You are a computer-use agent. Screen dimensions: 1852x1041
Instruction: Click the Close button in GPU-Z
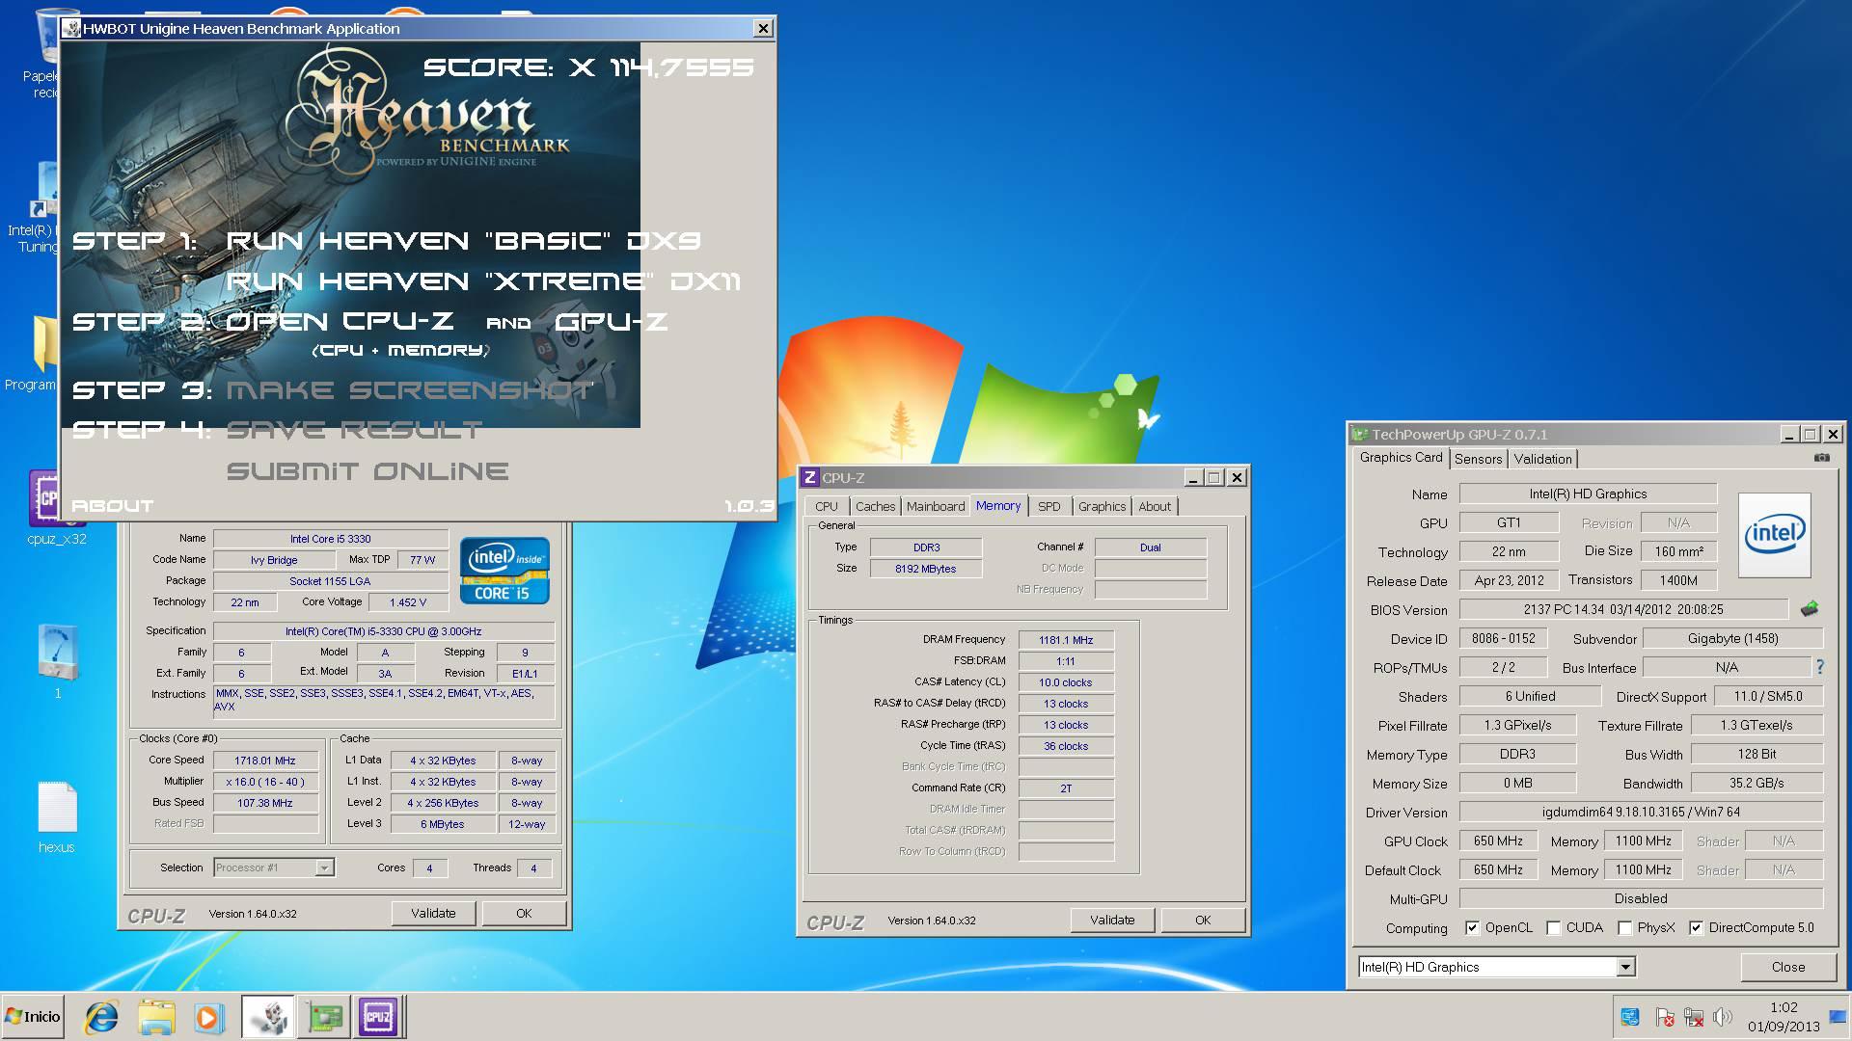pos(1787,967)
